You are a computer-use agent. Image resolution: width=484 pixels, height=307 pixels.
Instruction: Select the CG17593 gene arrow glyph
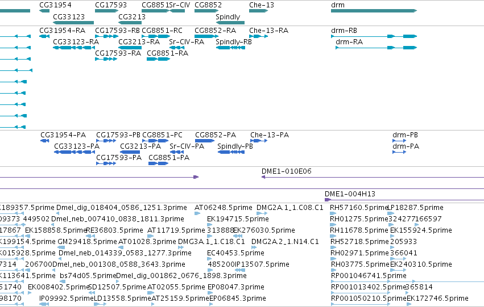tap(106, 11)
